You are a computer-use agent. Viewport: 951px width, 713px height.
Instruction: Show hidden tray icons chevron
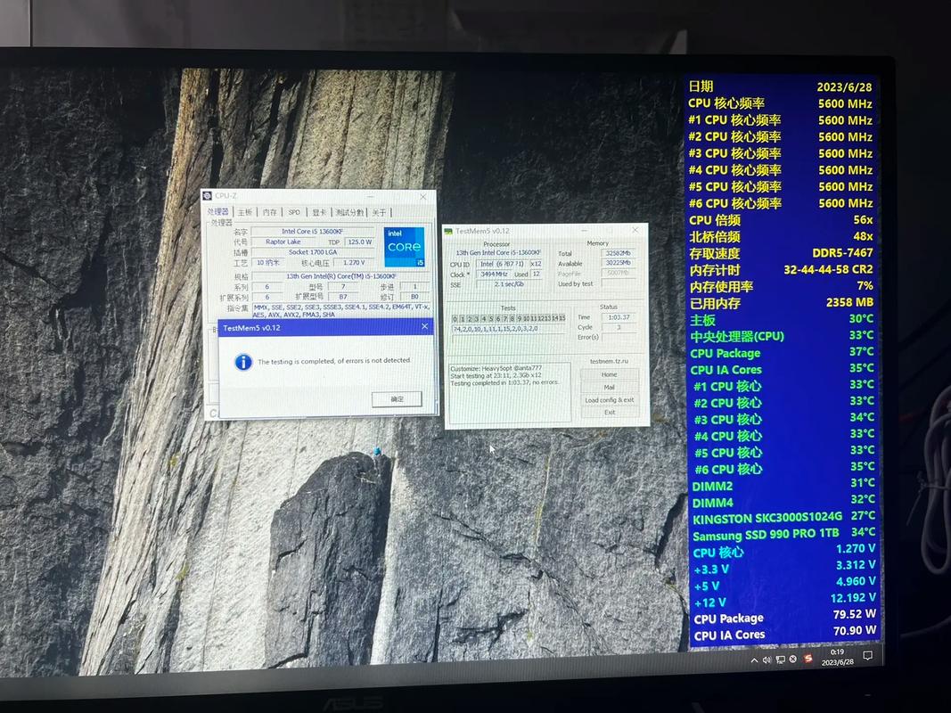754,660
